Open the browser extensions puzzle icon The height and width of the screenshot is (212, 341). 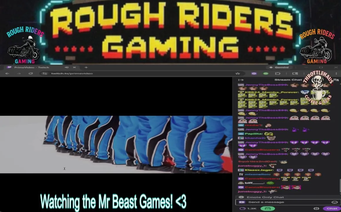[x=278, y=74]
